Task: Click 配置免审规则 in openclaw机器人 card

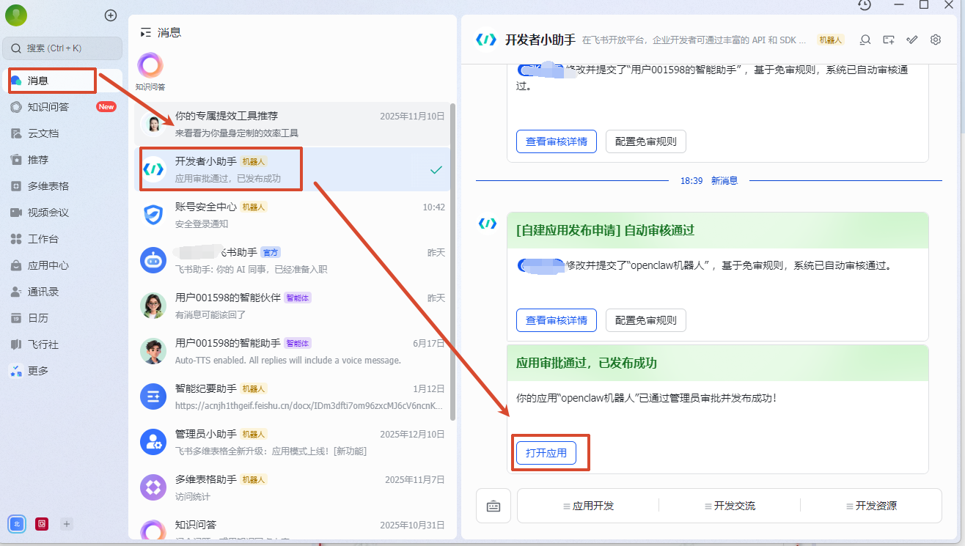Action: (646, 320)
